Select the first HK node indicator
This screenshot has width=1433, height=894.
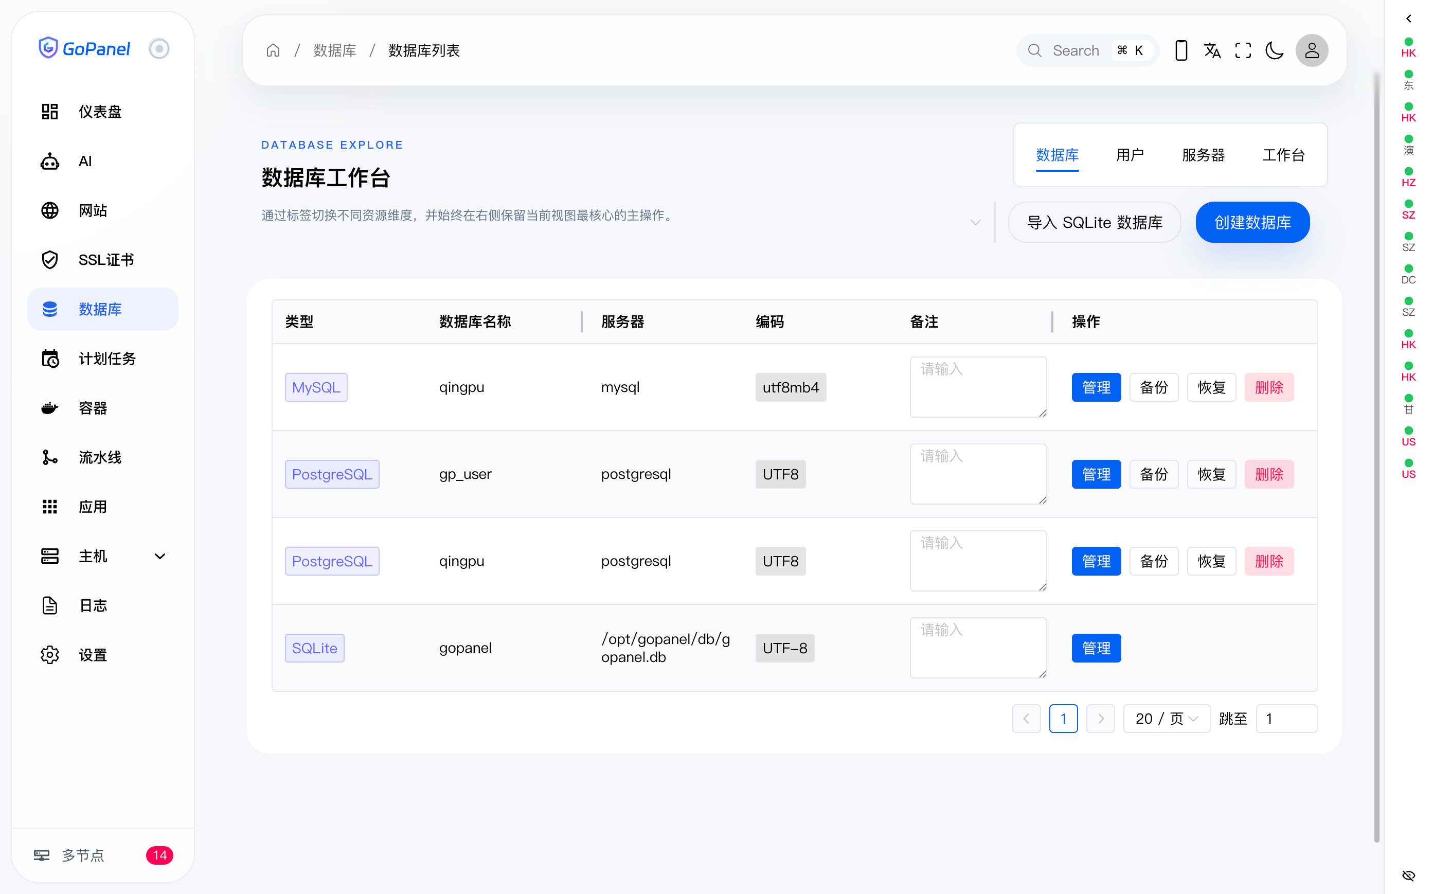coord(1409,47)
